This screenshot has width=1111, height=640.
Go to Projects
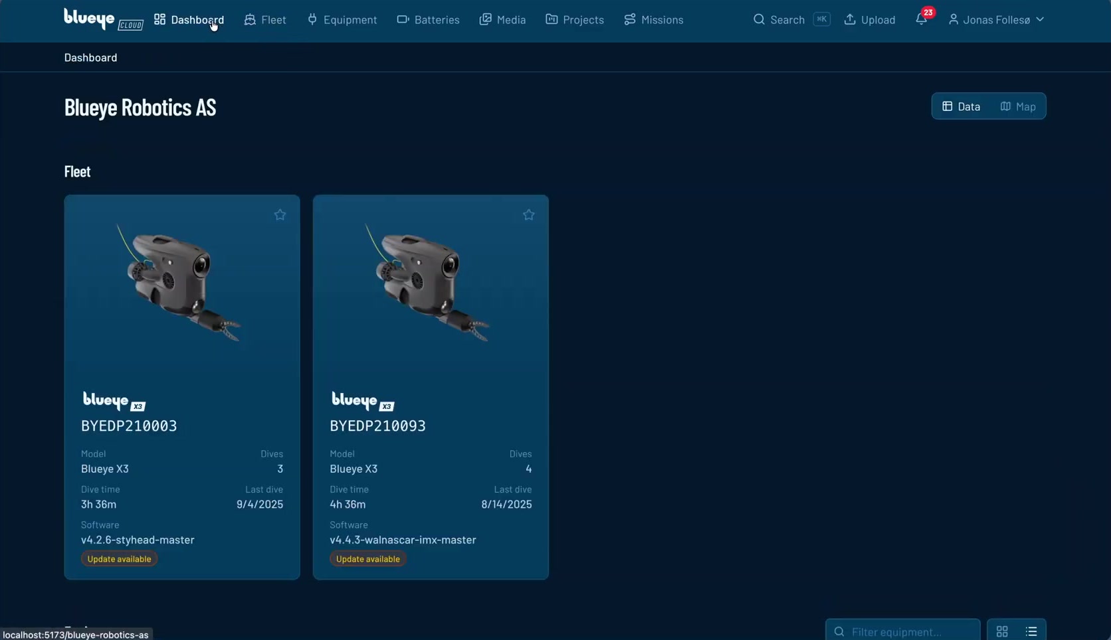[575, 20]
